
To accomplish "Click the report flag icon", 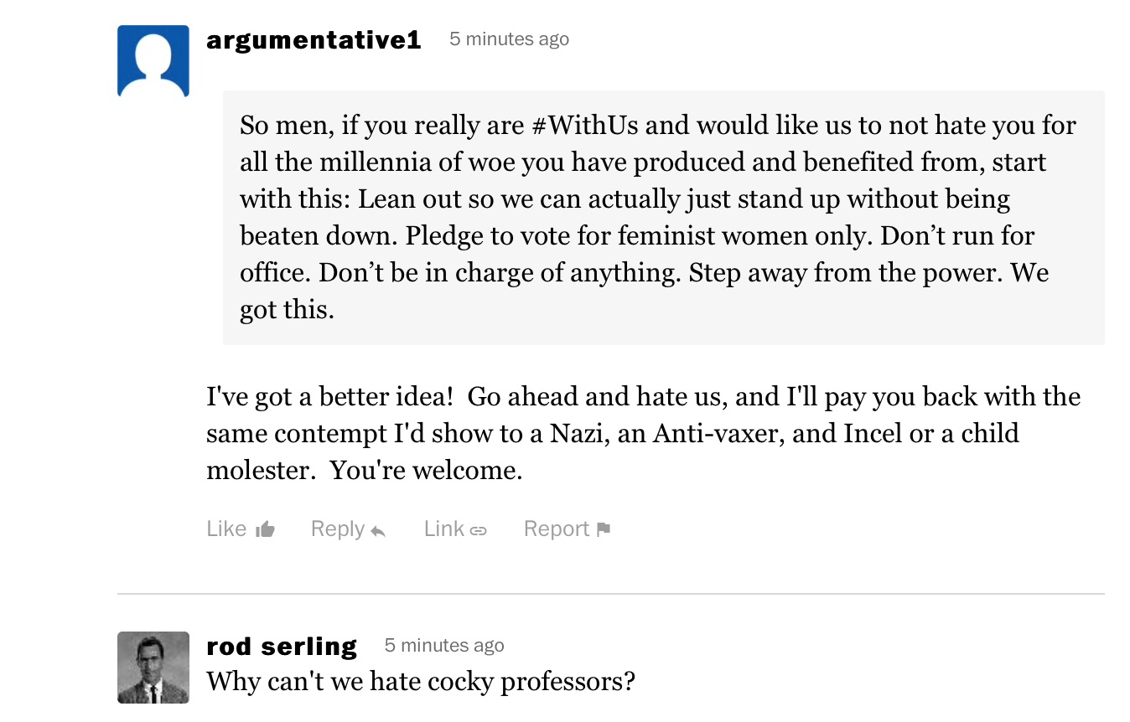I will point(604,529).
